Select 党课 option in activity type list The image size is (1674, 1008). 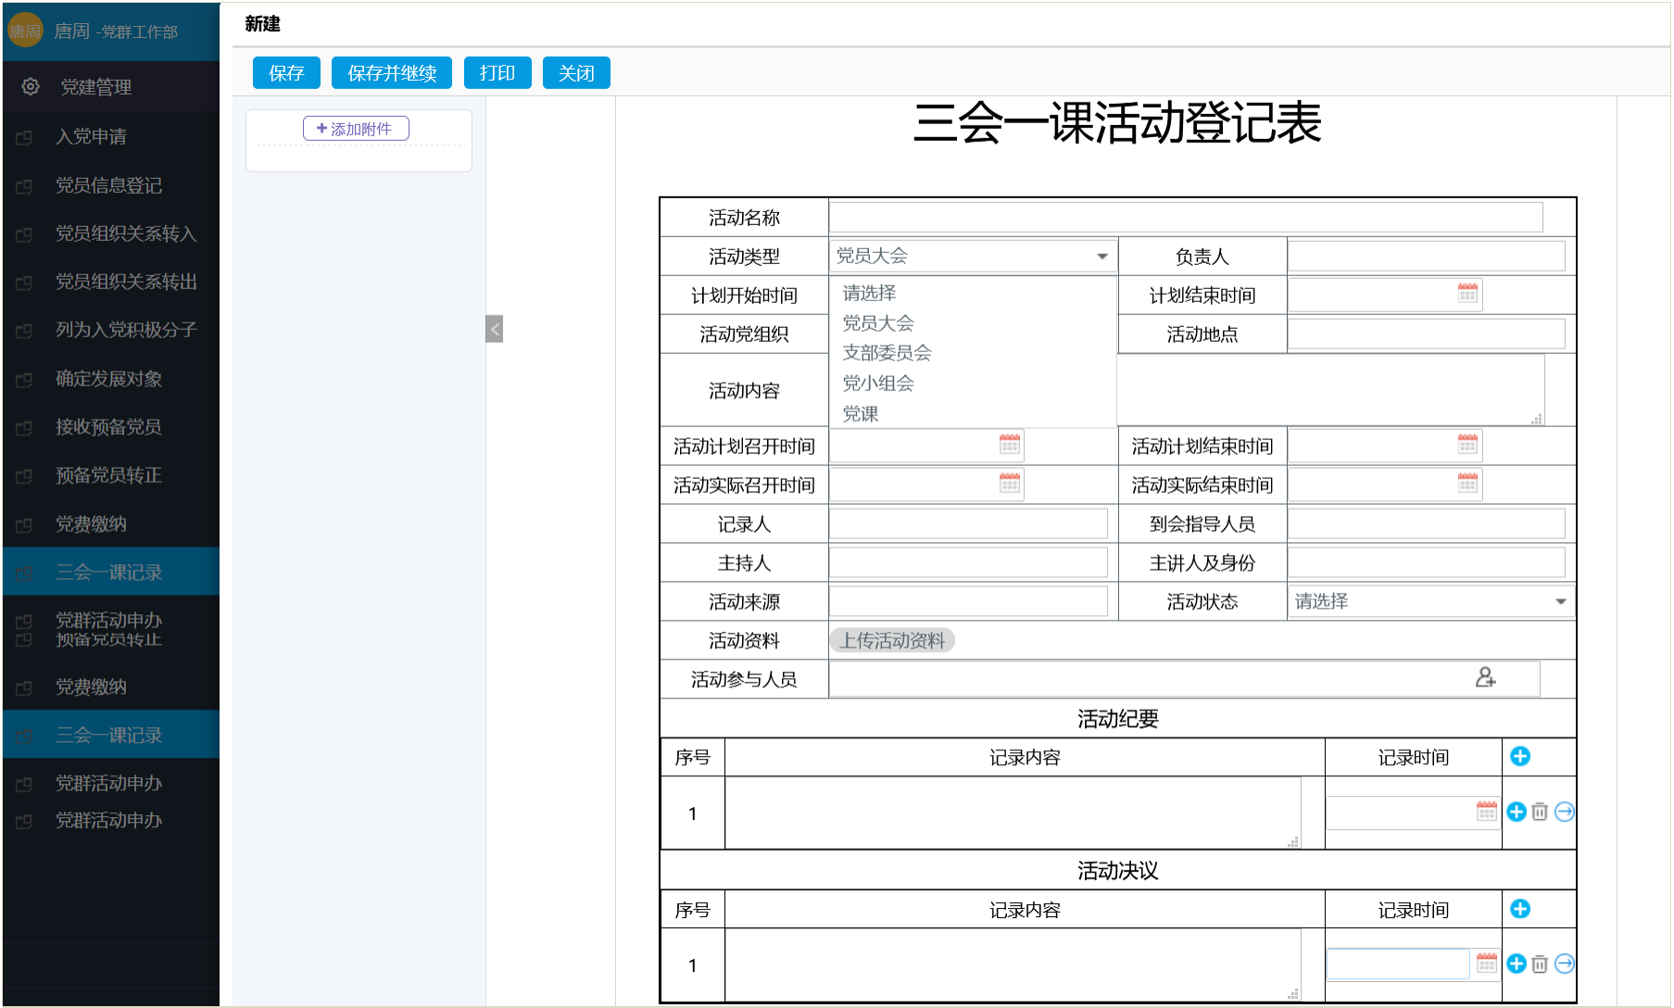coord(861,414)
